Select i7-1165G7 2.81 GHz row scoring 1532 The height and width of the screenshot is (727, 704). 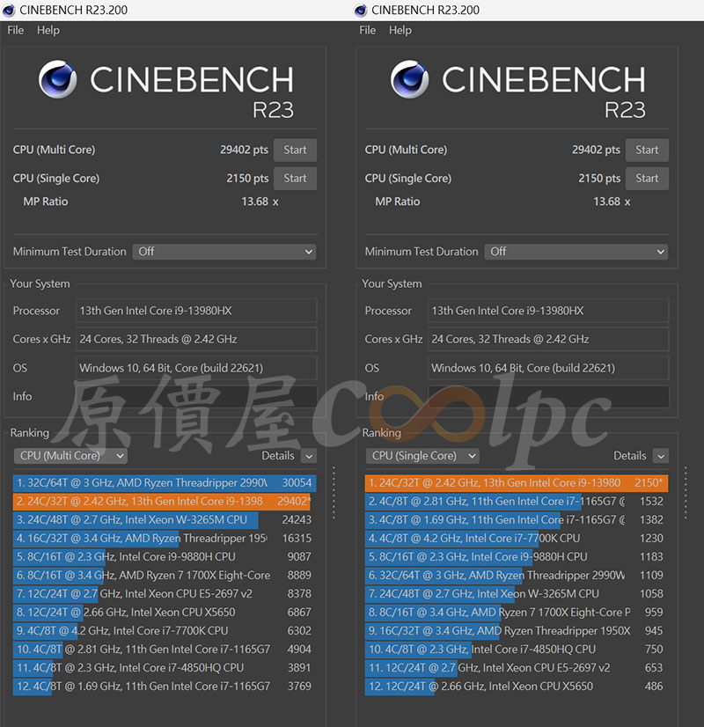pyautogui.click(x=517, y=501)
